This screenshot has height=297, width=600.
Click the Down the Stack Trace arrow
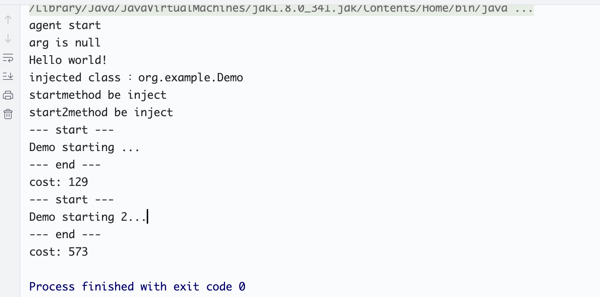click(8, 38)
